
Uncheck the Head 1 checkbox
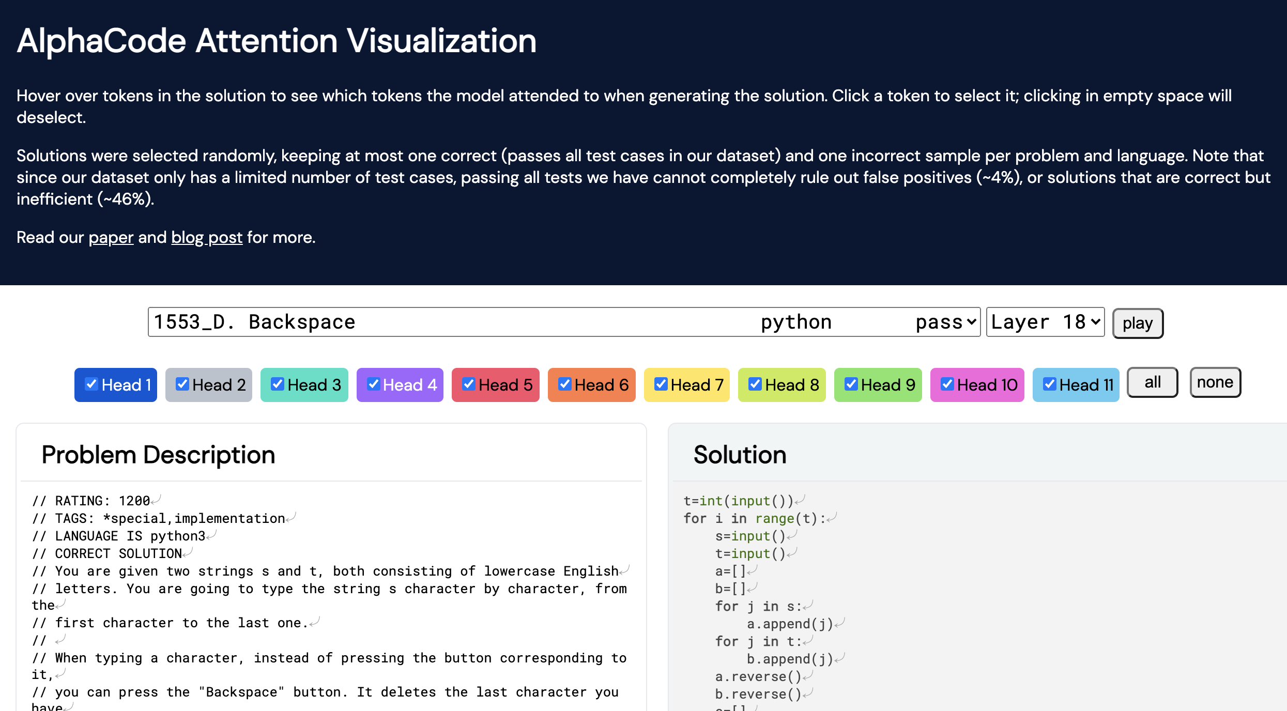[91, 384]
